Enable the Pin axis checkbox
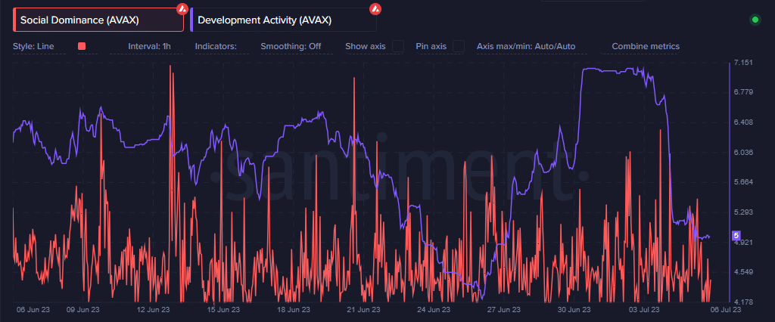The width and height of the screenshot is (775, 322). pos(459,46)
